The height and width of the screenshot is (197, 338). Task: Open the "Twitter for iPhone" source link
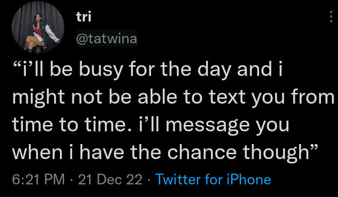coord(213,179)
